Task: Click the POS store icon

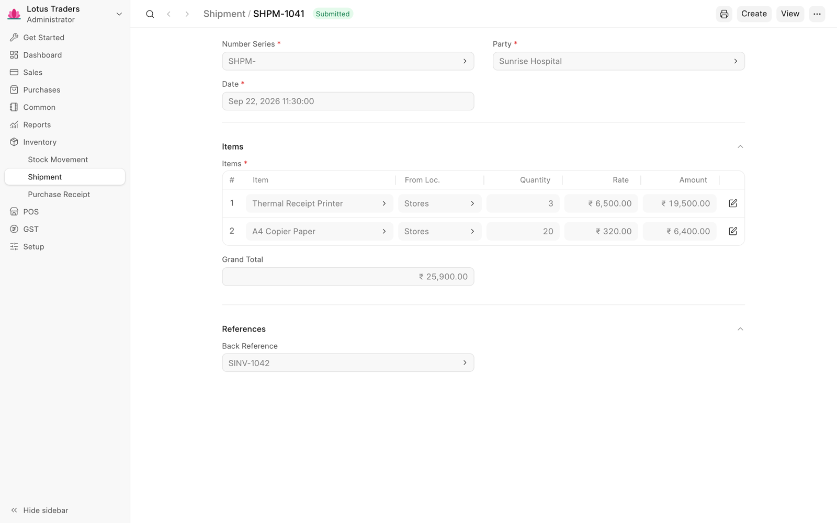Action: (x=14, y=212)
